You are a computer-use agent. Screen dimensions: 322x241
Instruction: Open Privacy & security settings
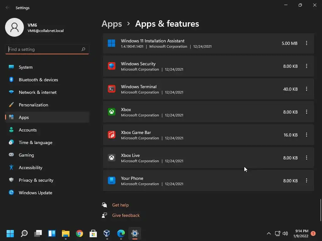pyautogui.click(x=47, y=180)
